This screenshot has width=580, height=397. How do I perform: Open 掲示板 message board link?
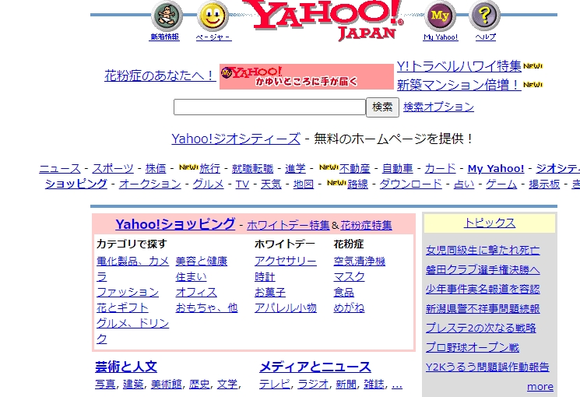pyautogui.click(x=544, y=184)
